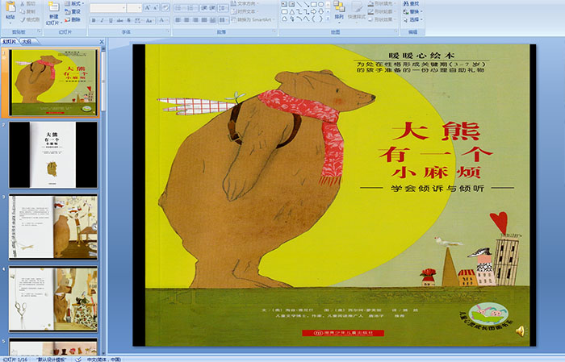The height and width of the screenshot is (362, 565).
Task: Select the Down Arrow shape in gallery
Action: 320,11
